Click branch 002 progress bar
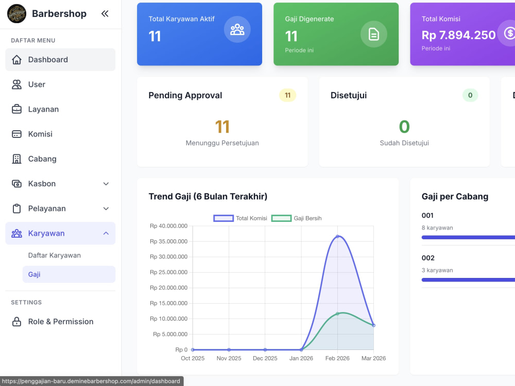 point(468,279)
